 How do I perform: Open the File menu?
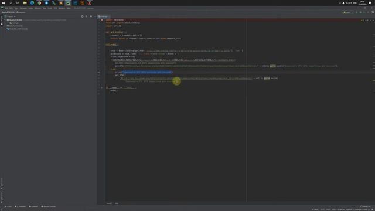tap(6, 8)
